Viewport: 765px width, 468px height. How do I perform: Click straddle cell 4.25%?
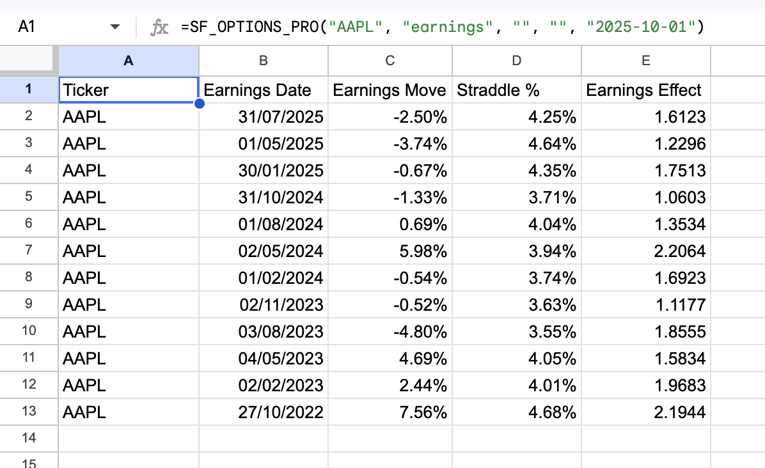coord(517,116)
